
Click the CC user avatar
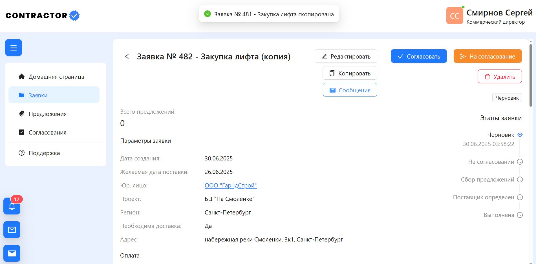[x=455, y=15]
